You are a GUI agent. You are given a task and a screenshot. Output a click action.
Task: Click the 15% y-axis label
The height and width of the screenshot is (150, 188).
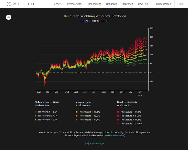pos(152,46)
